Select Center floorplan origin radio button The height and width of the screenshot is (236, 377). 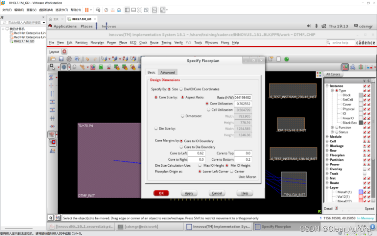(x=231, y=172)
